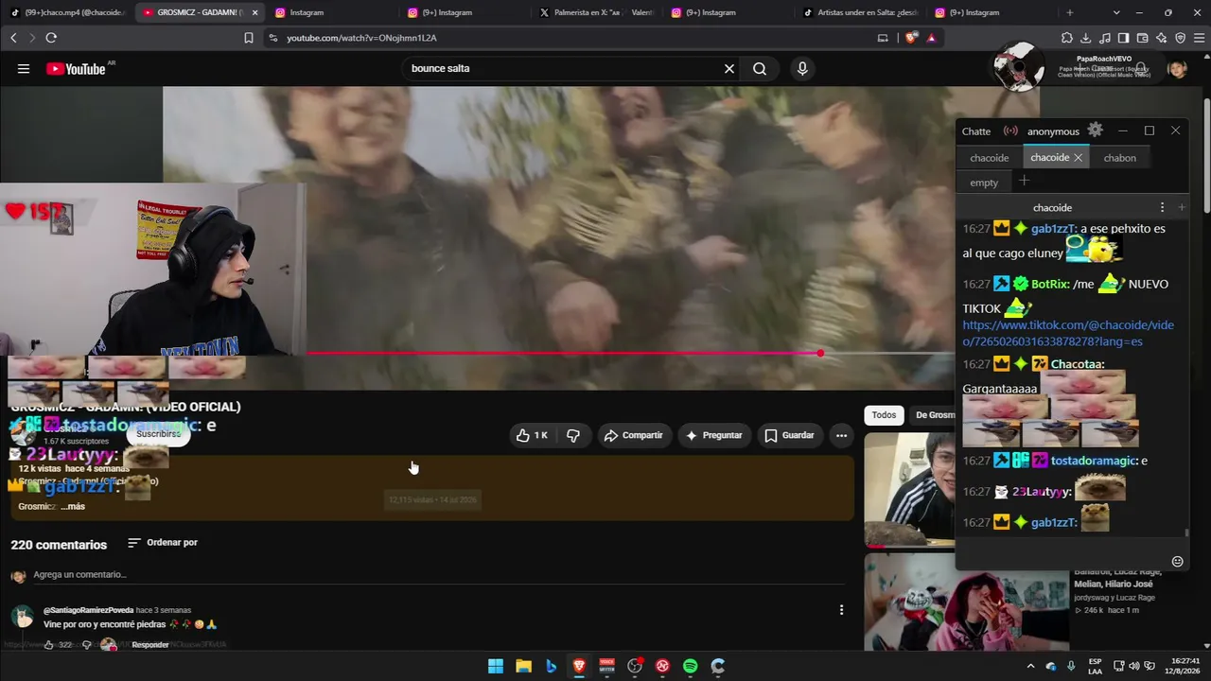The image size is (1211, 681).
Task: Open the media playback control icon
Action: coord(1104,38)
